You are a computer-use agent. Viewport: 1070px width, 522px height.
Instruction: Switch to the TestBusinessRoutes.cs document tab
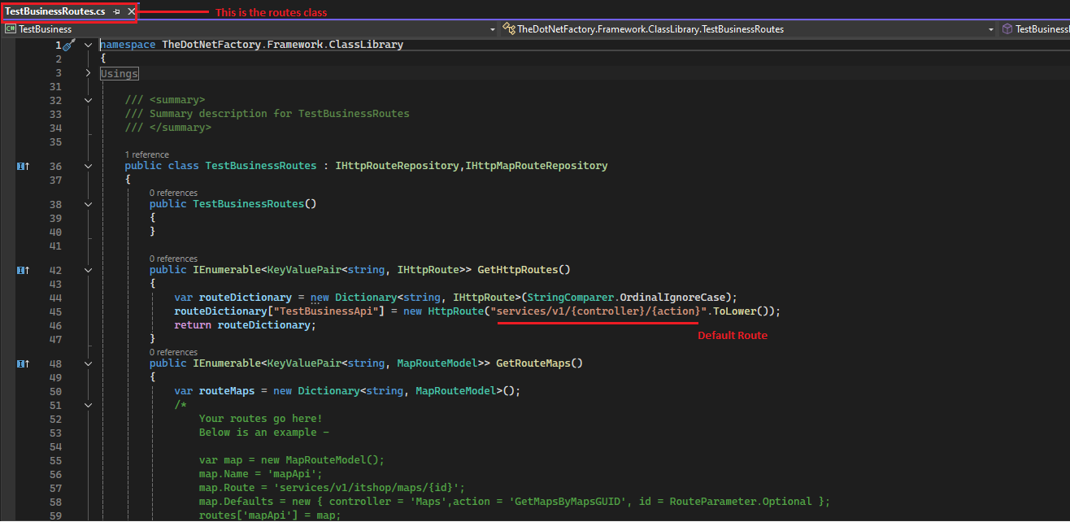click(x=55, y=11)
